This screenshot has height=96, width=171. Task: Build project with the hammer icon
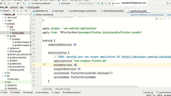24,3
